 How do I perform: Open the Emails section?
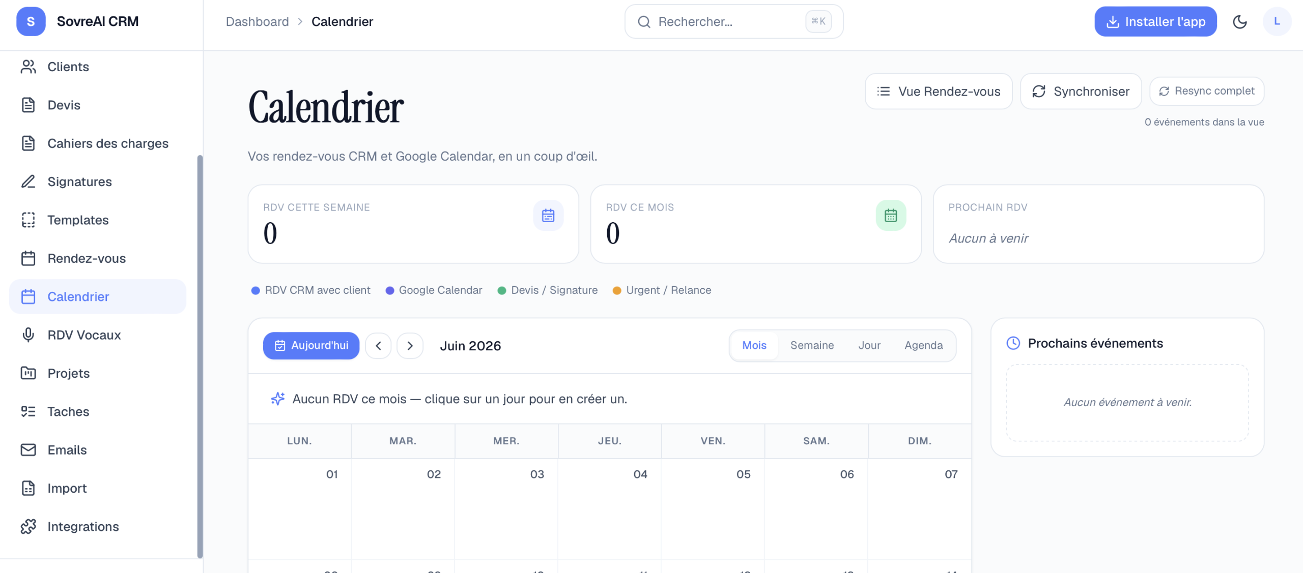(98, 450)
